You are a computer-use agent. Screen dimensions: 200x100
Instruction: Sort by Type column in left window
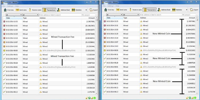point(31,18)
